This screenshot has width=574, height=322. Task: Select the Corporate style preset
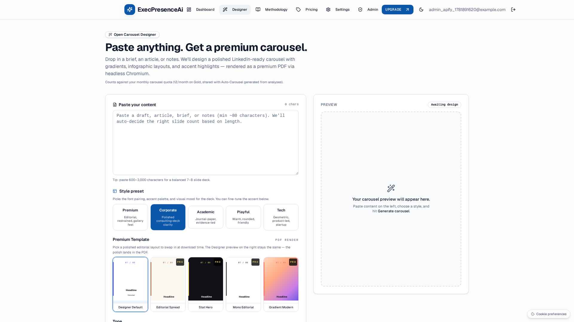pyautogui.click(x=168, y=217)
